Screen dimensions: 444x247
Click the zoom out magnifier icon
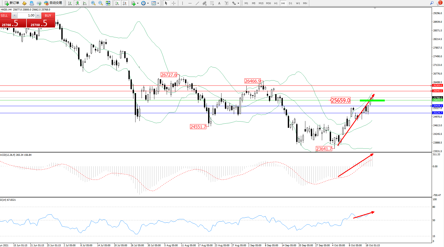[x=100, y=3]
